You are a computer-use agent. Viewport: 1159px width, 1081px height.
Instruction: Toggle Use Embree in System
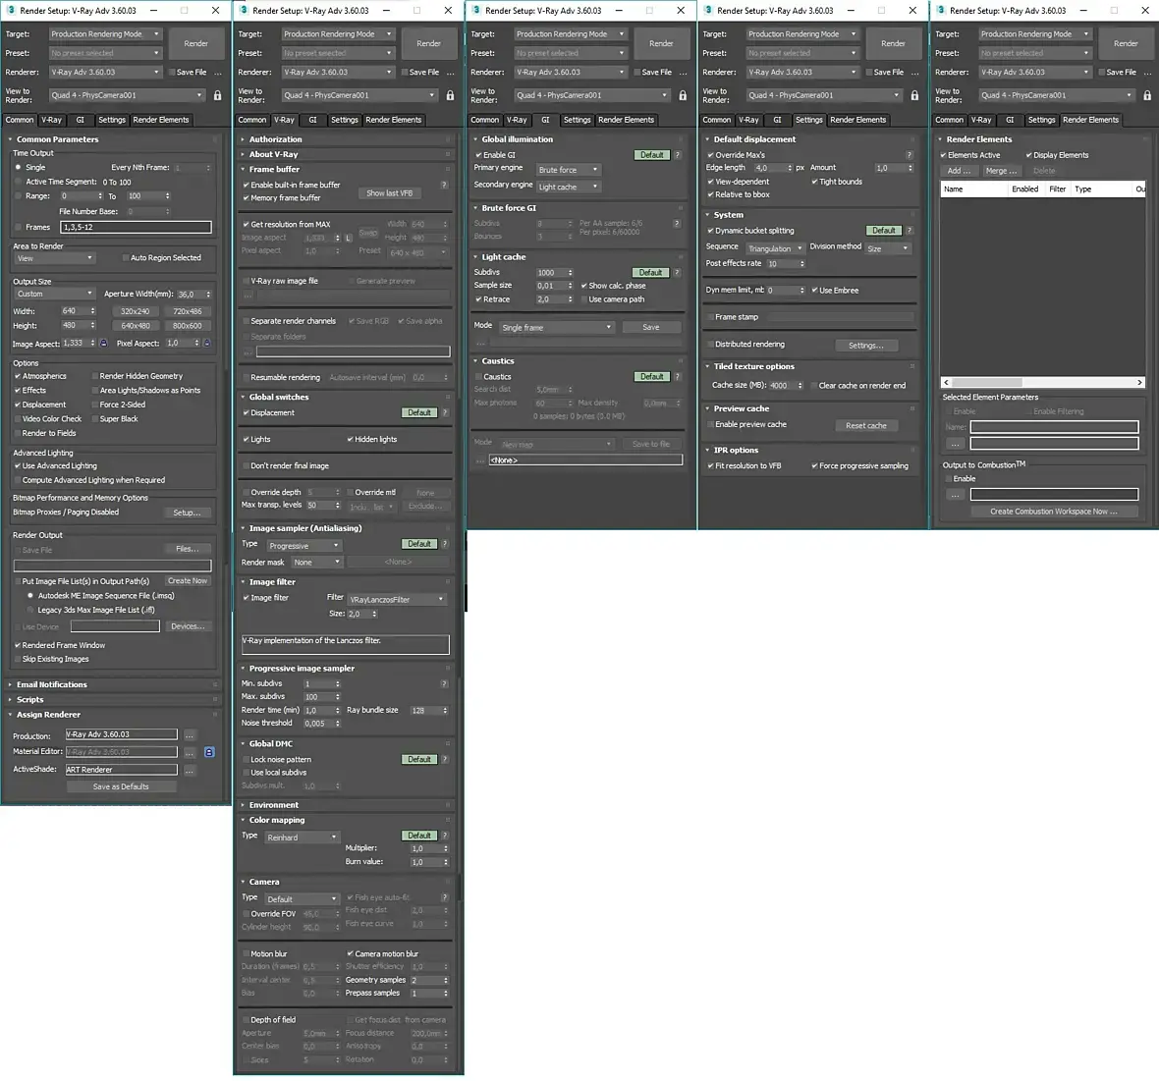coord(814,291)
